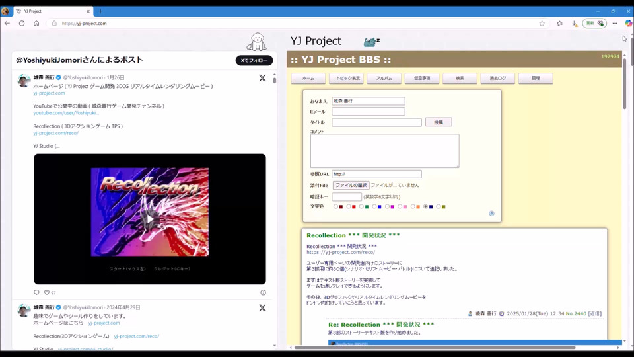The height and width of the screenshot is (357, 634).
Task: Open the ホーム BBS menu button
Action: pyautogui.click(x=308, y=78)
